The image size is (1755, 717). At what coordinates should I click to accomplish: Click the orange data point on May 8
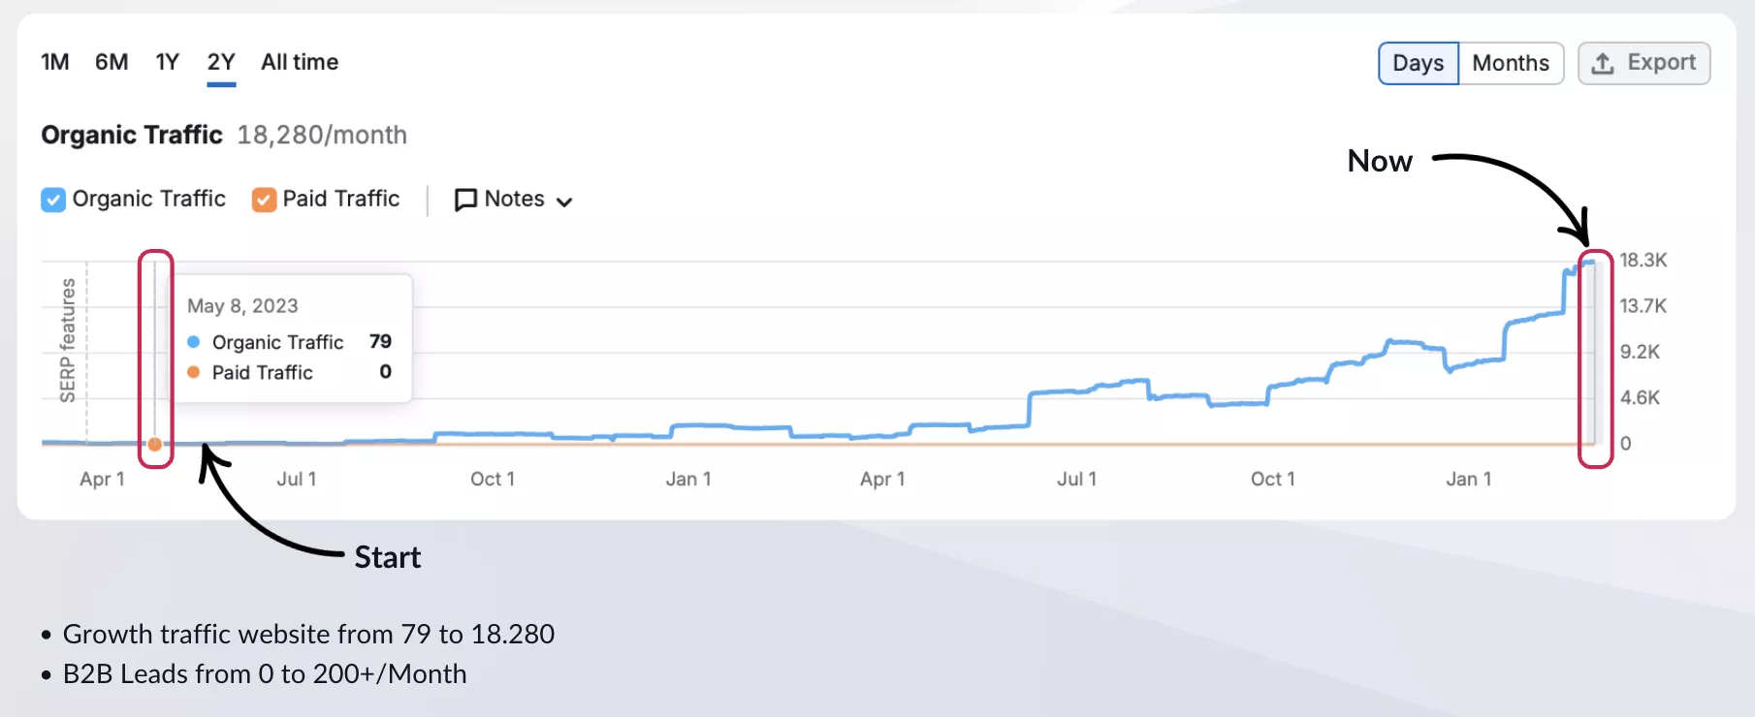pyautogui.click(x=155, y=445)
